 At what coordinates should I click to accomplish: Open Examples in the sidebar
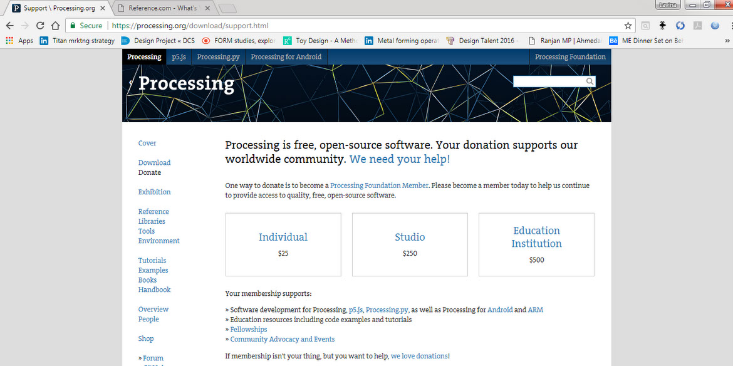[153, 270]
